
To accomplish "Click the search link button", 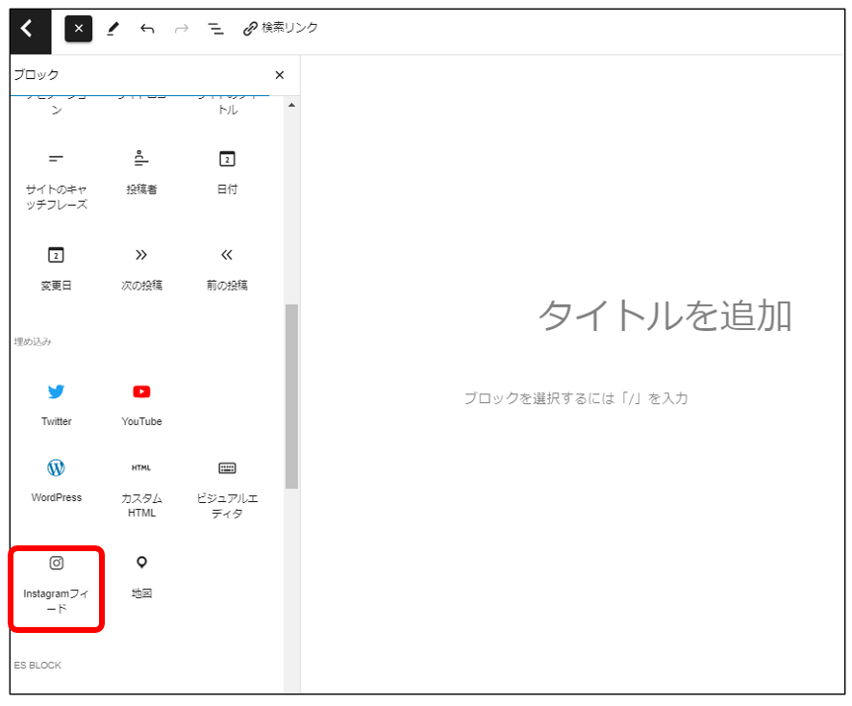I will [x=281, y=28].
